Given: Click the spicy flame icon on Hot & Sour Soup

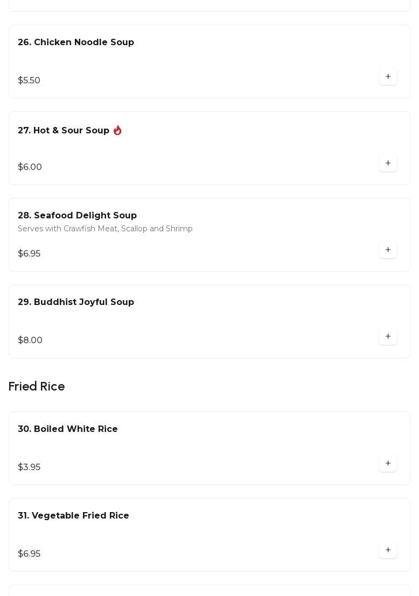Looking at the screenshot, I should point(117,131).
